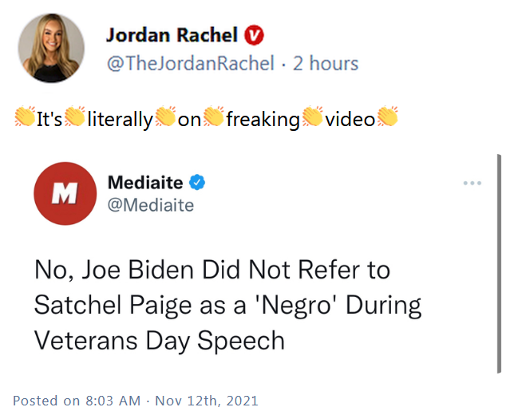Click the blue verified checkmark next to Mediaite
Screen dimensions: 506x415
coord(198,183)
